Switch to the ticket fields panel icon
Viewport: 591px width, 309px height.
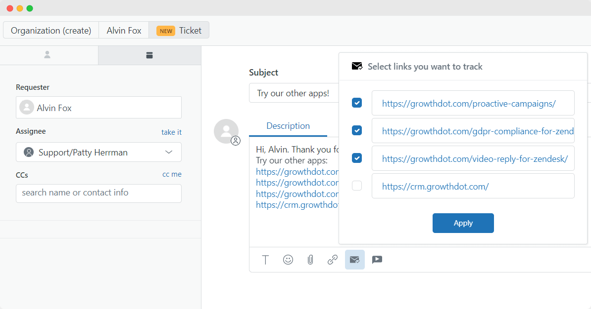[149, 55]
